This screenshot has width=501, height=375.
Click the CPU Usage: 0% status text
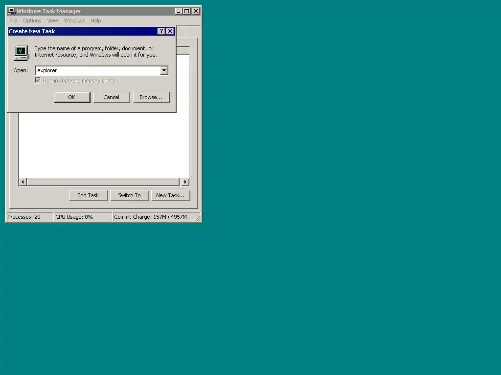74,217
